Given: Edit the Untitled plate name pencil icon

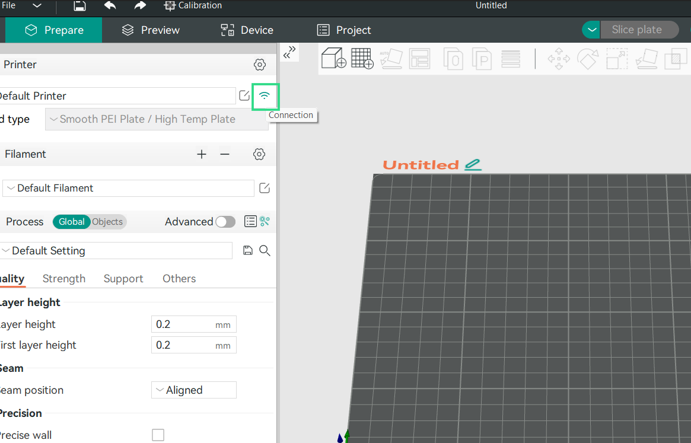Looking at the screenshot, I should [x=473, y=165].
